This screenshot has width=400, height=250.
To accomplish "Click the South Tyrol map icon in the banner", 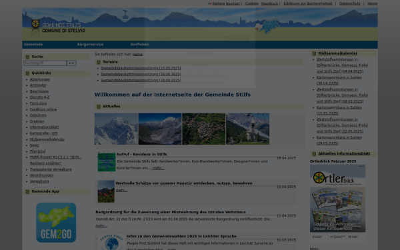I will pos(267,26).
